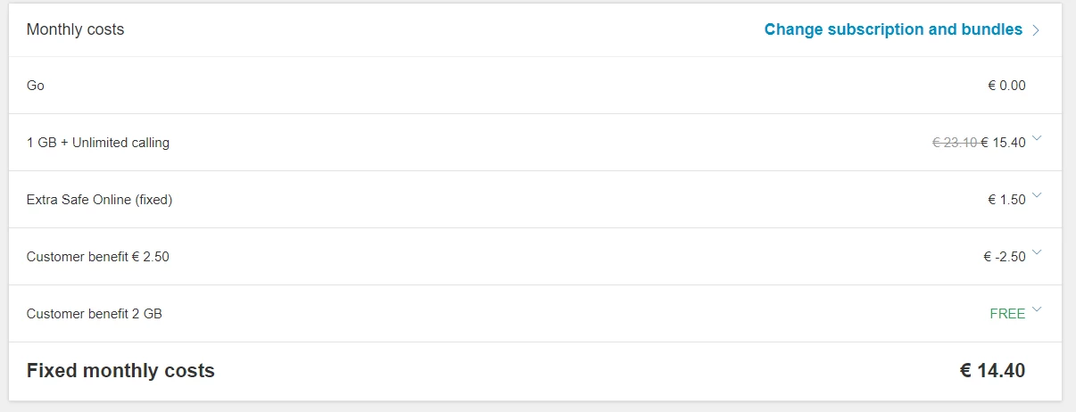Expand the Customer benefit 2 GB chevron
This screenshot has height=412, width=1076.
coord(1036,310)
